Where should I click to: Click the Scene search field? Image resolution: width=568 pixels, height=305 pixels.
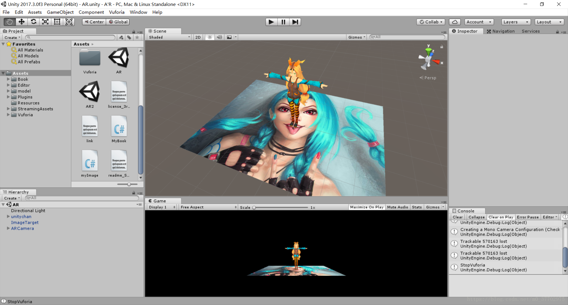click(x=407, y=37)
